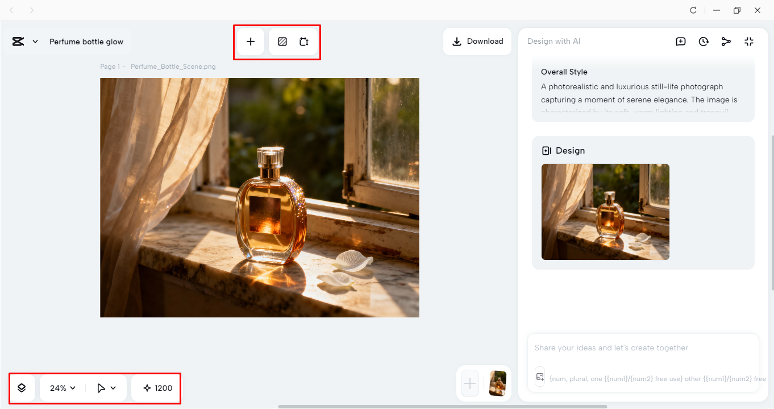Open the 24% zoom level dropdown

pos(63,388)
